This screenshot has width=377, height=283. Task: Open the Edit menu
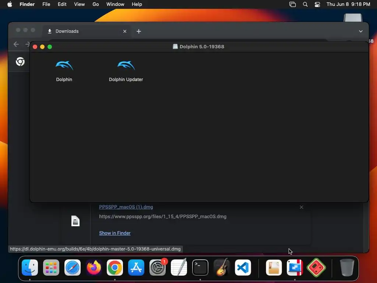coord(62,4)
